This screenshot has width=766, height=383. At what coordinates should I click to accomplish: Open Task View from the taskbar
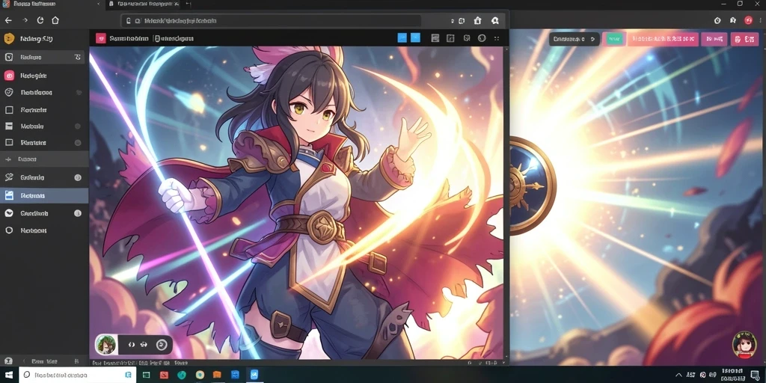pyautogui.click(x=146, y=376)
